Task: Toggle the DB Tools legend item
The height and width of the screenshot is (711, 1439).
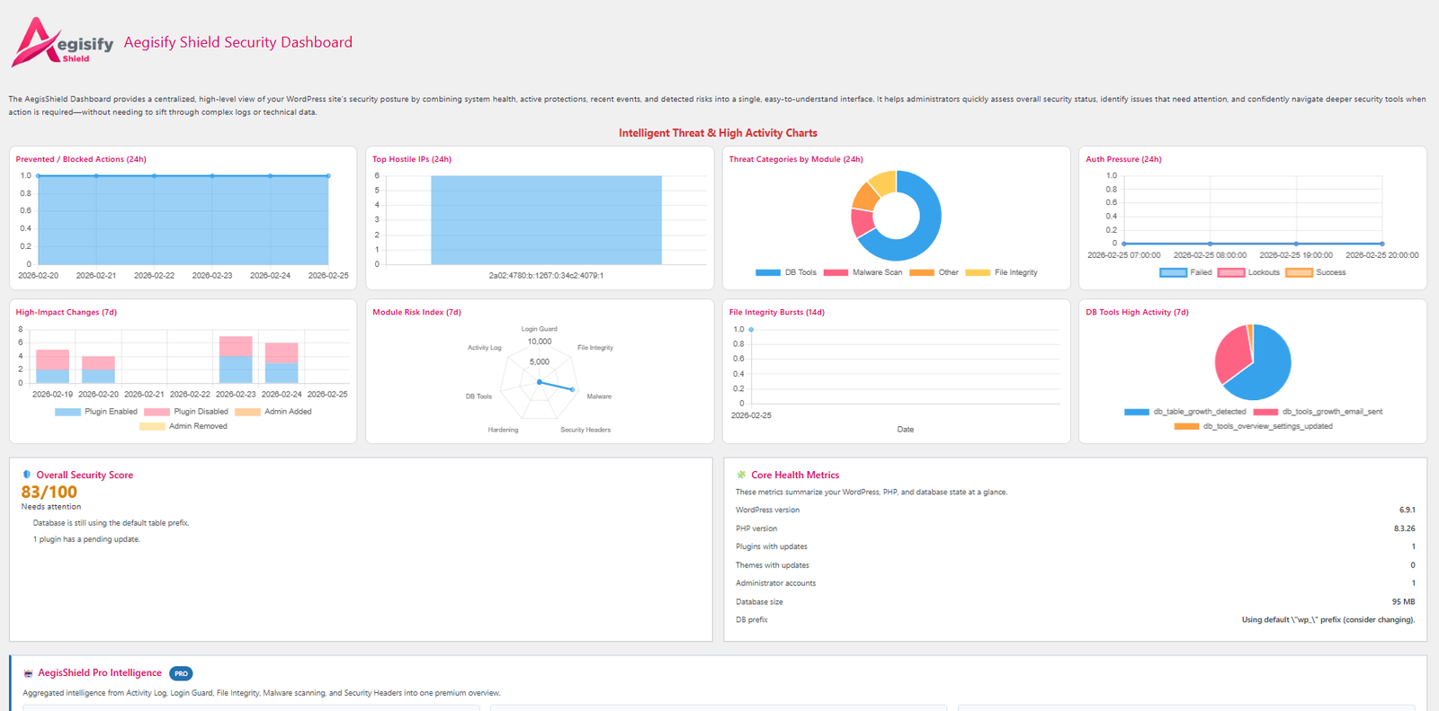Action: click(x=786, y=272)
